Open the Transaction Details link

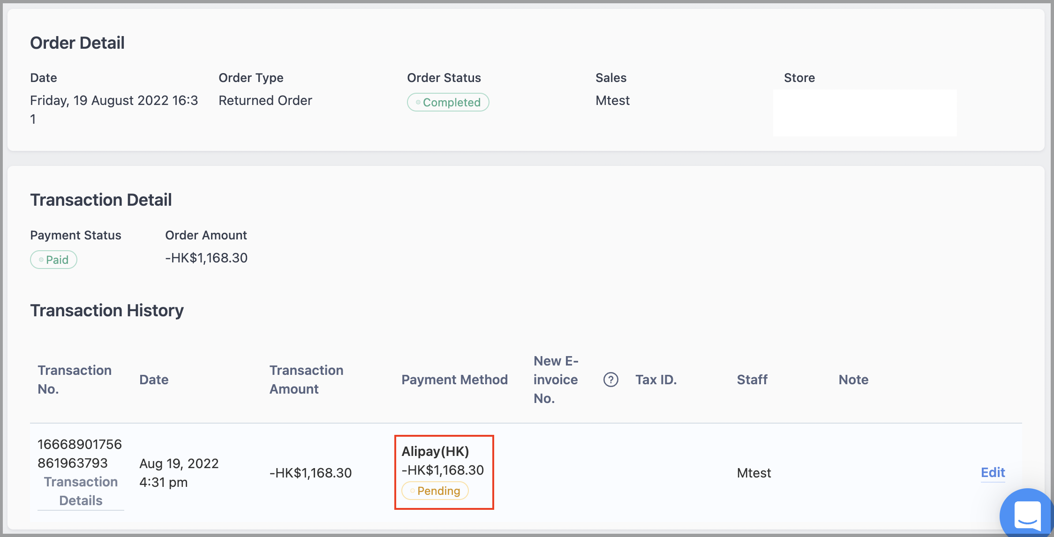tap(81, 491)
